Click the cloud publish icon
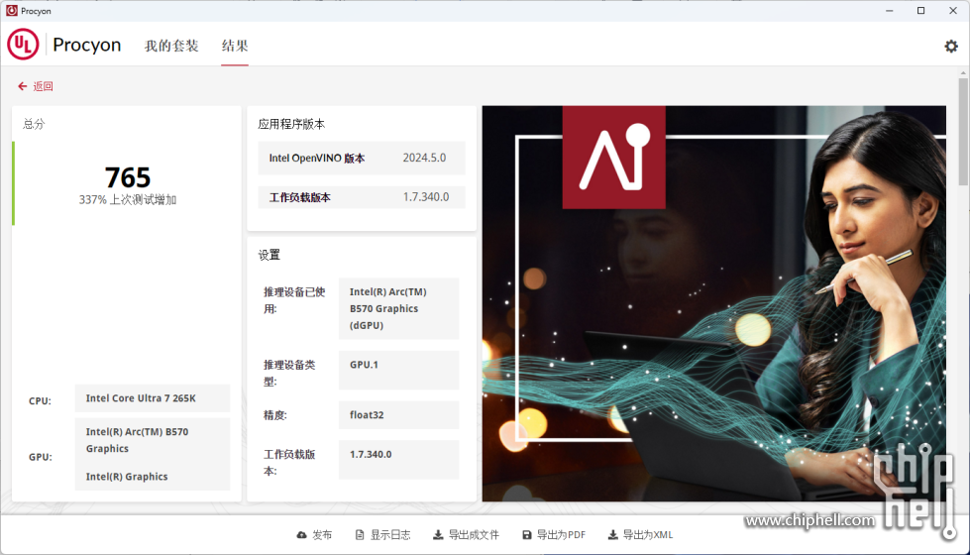This screenshot has height=555, width=970. coord(301,534)
